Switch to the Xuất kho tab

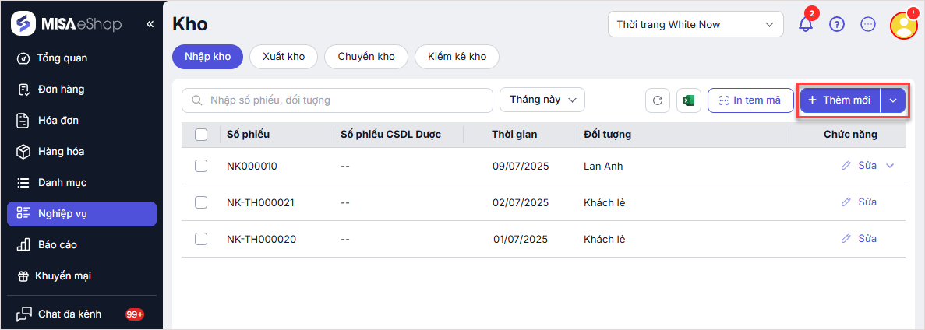[x=284, y=57]
